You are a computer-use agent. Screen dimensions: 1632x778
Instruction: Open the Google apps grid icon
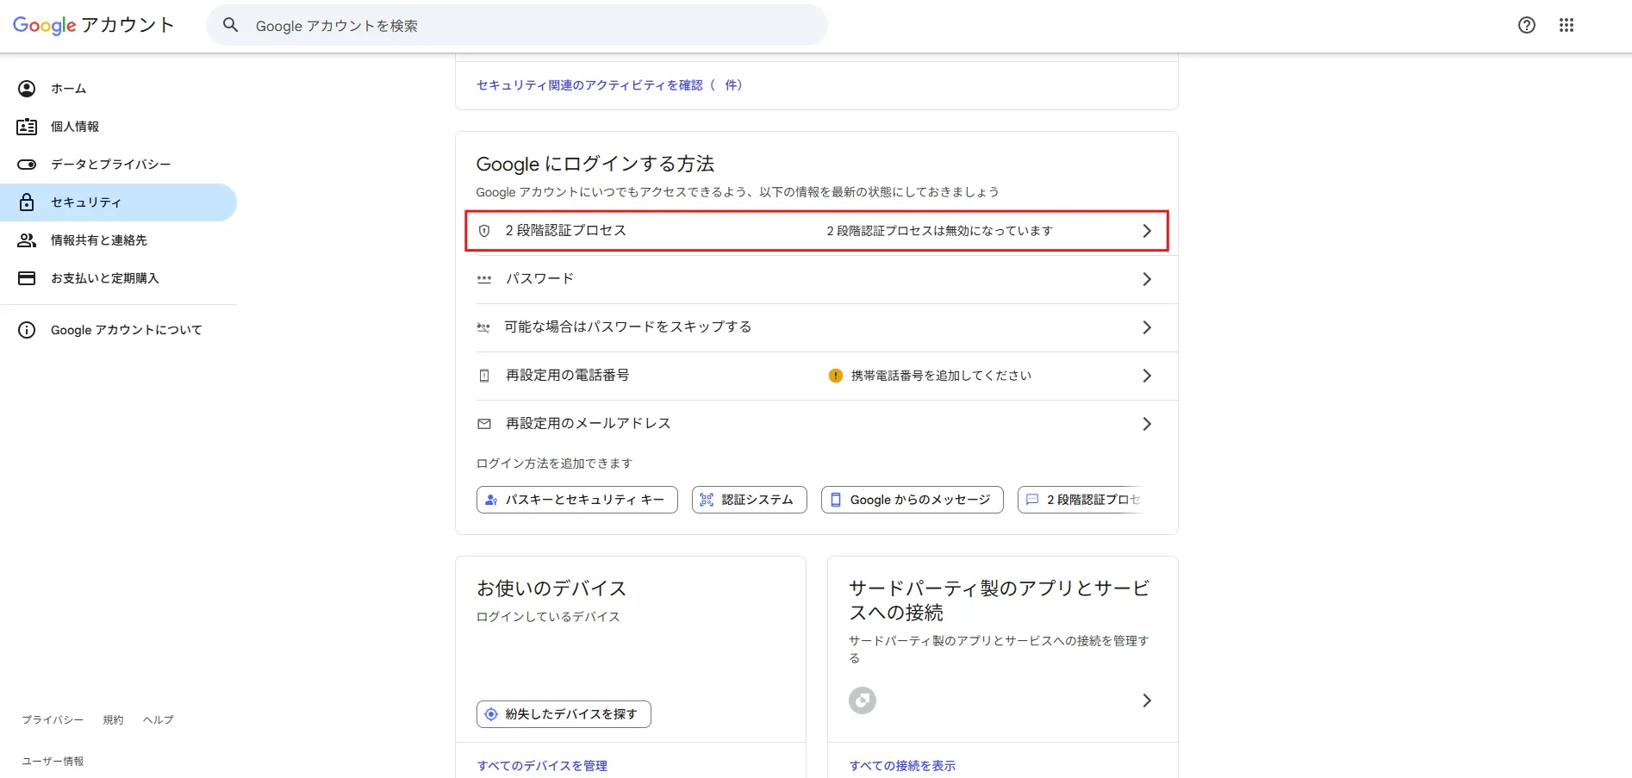[x=1567, y=25]
